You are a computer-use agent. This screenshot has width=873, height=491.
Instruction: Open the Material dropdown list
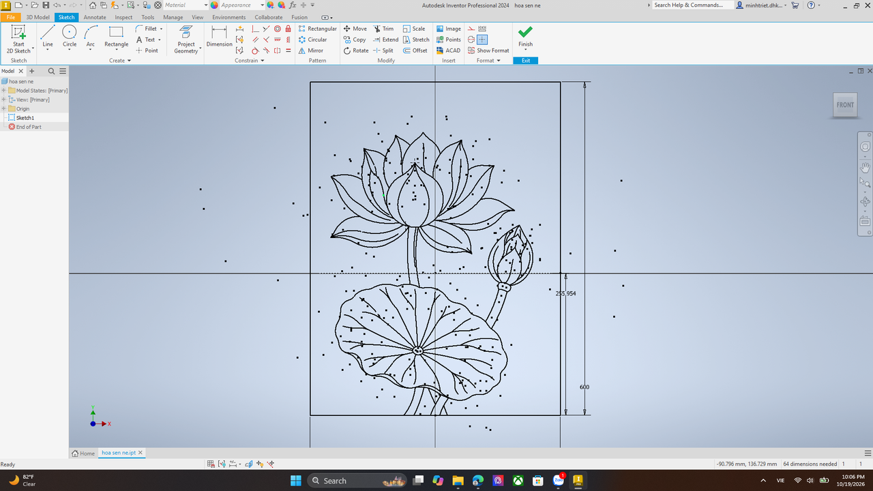[x=206, y=5]
